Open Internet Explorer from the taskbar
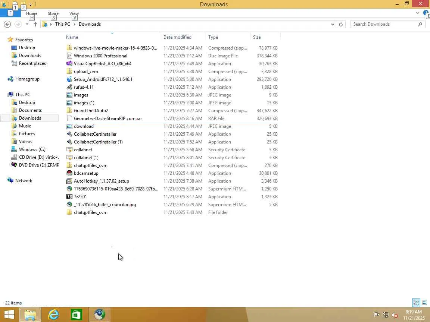Screen dimensions: 430x322 point(53,315)
